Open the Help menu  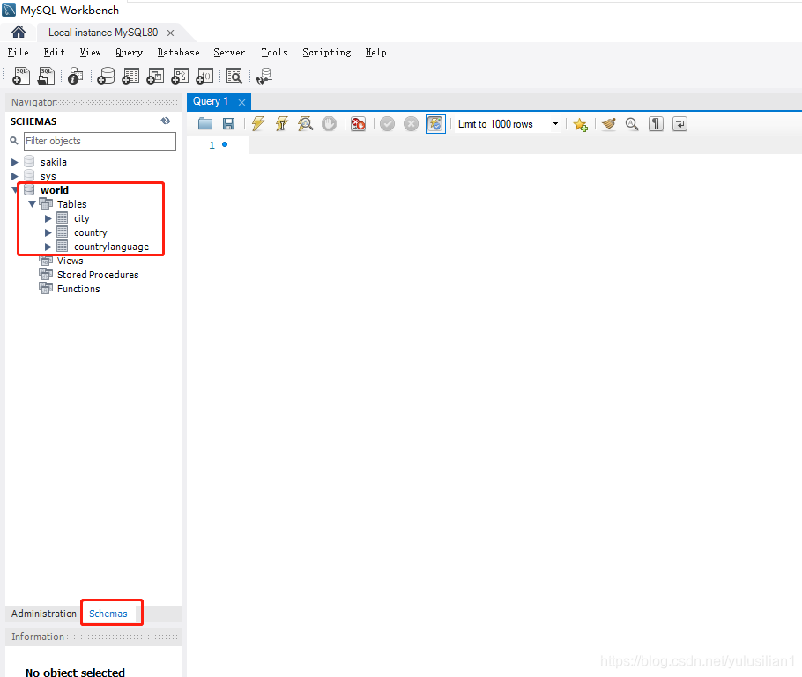[x=375, y=52]
